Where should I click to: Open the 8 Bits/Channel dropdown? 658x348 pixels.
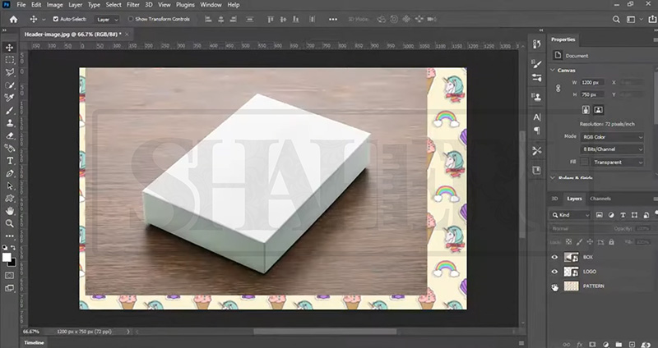[612, 149]
